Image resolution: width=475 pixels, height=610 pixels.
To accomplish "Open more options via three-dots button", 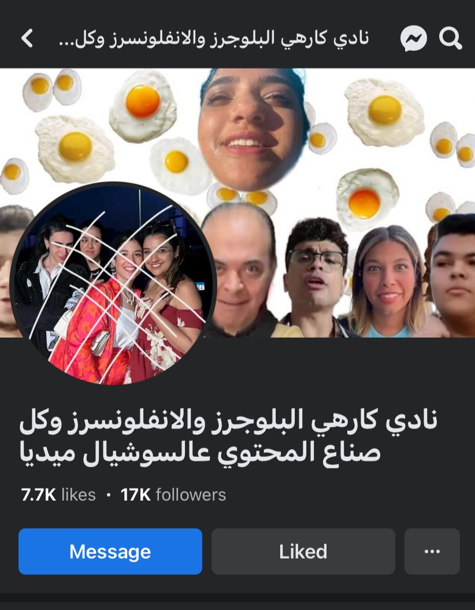I will click(x=432, y=551).
